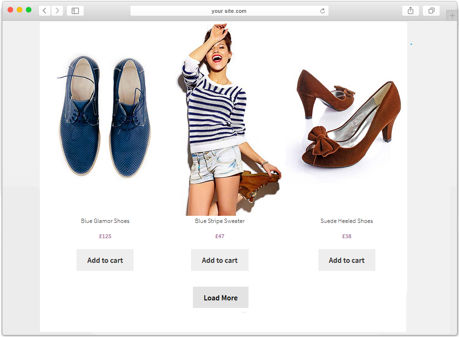Open the Suede Heeled Shoes title link
Image resolution: width=459 pixels, height=337 pixels.
pos(346,221)
